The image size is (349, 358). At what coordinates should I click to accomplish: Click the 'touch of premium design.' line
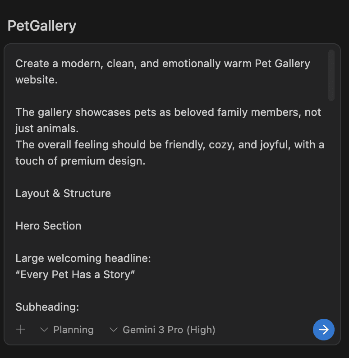(80, 161)
